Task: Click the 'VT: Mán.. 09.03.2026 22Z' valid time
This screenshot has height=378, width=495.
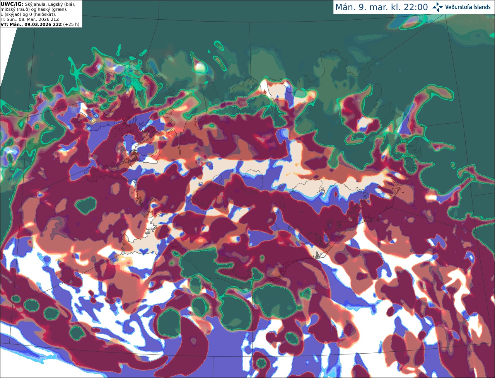Action: [x=31, y=24]
